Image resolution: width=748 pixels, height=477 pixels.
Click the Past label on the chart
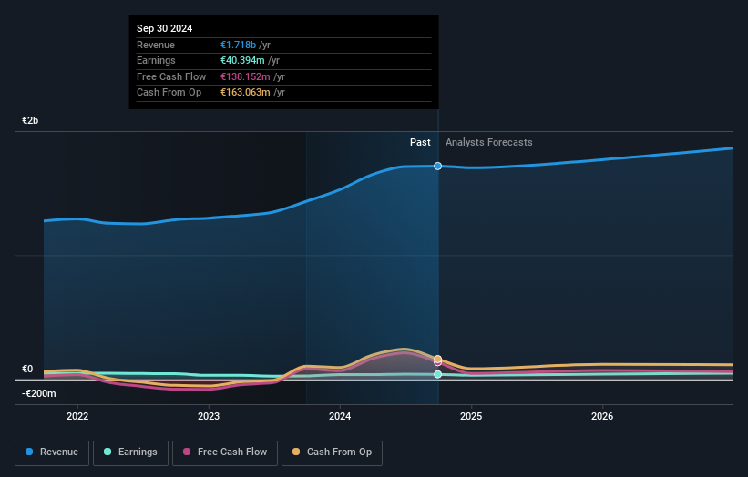pyautogui.click(x=420, y=142)
